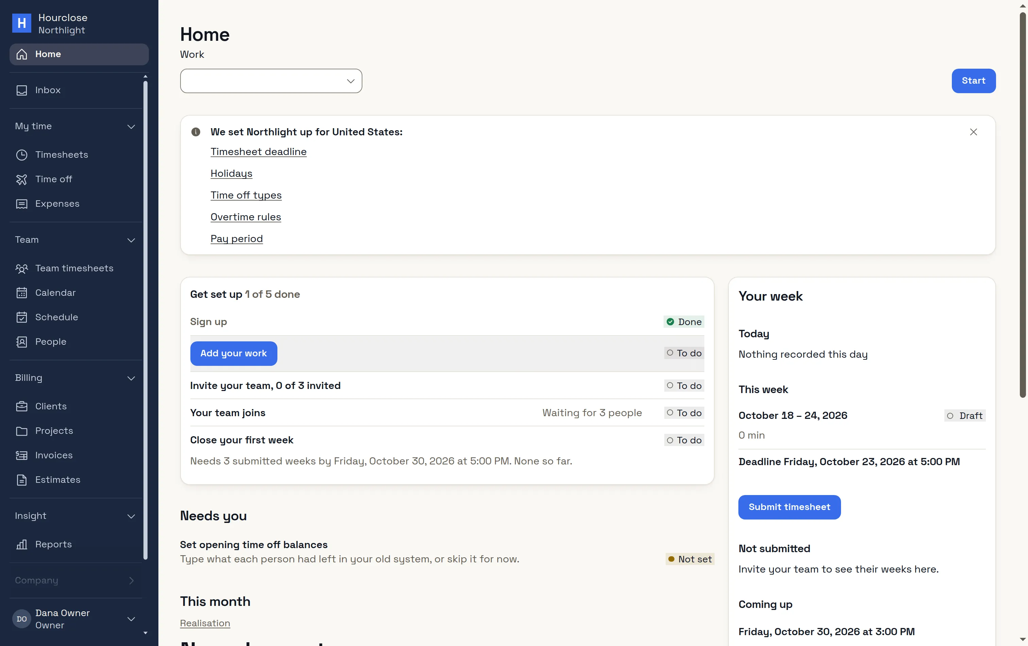Screen dimensions: 1028x646
Task: Click the DO avatar for Dana Owner
Action: point(21,619)
